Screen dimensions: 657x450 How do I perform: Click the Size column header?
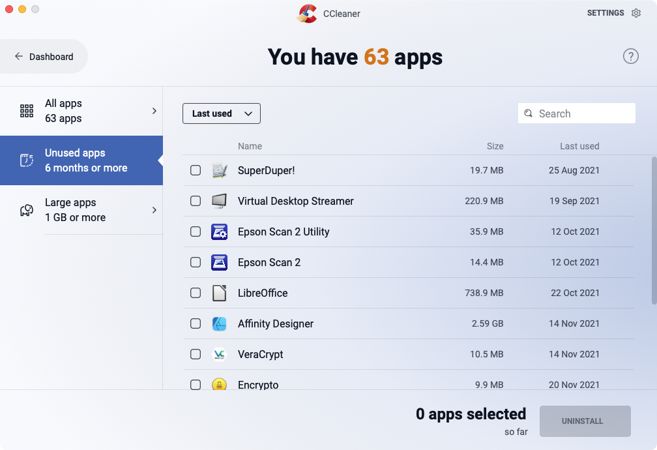tap(495, 146)
